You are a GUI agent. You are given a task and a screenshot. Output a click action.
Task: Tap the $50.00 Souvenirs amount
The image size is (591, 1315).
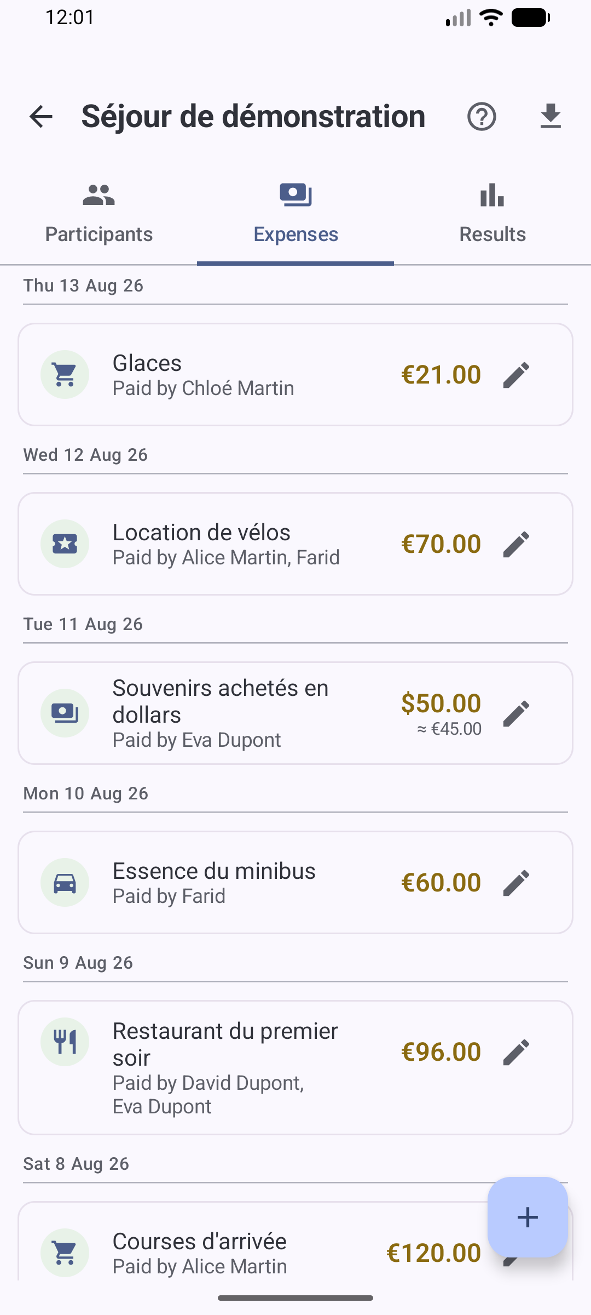click(x=441, y=703)
